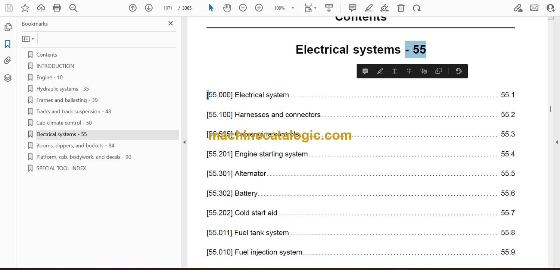Collapse the left navigation pane arrow
This screenshot has height=270, width=560.
184,142
